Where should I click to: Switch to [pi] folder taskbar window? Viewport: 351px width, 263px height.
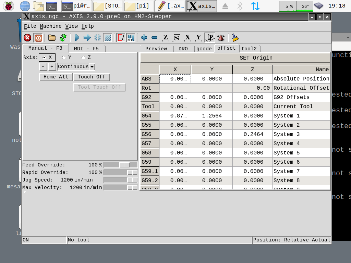[x=139, y=6]
